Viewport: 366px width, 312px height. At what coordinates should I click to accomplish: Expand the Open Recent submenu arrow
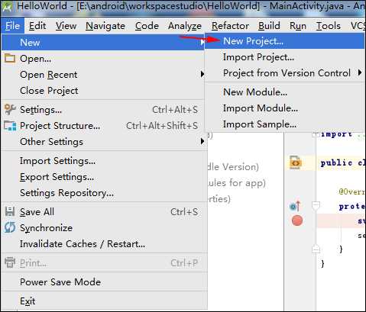click(x=202, y=74)
